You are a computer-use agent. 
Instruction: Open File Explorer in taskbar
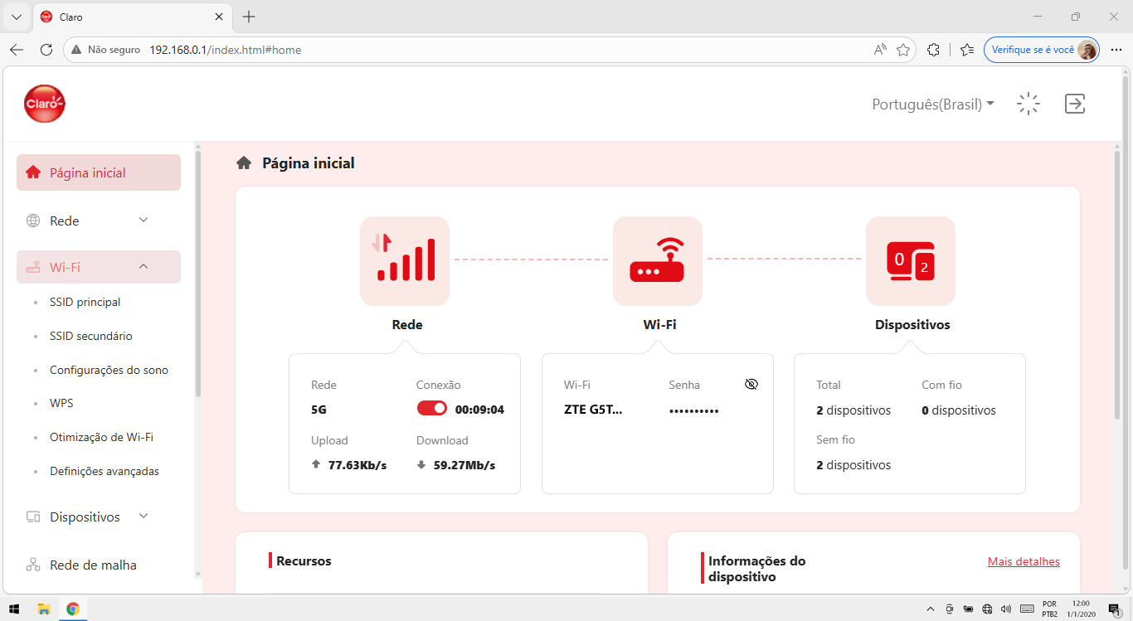[x=44, y=609]
